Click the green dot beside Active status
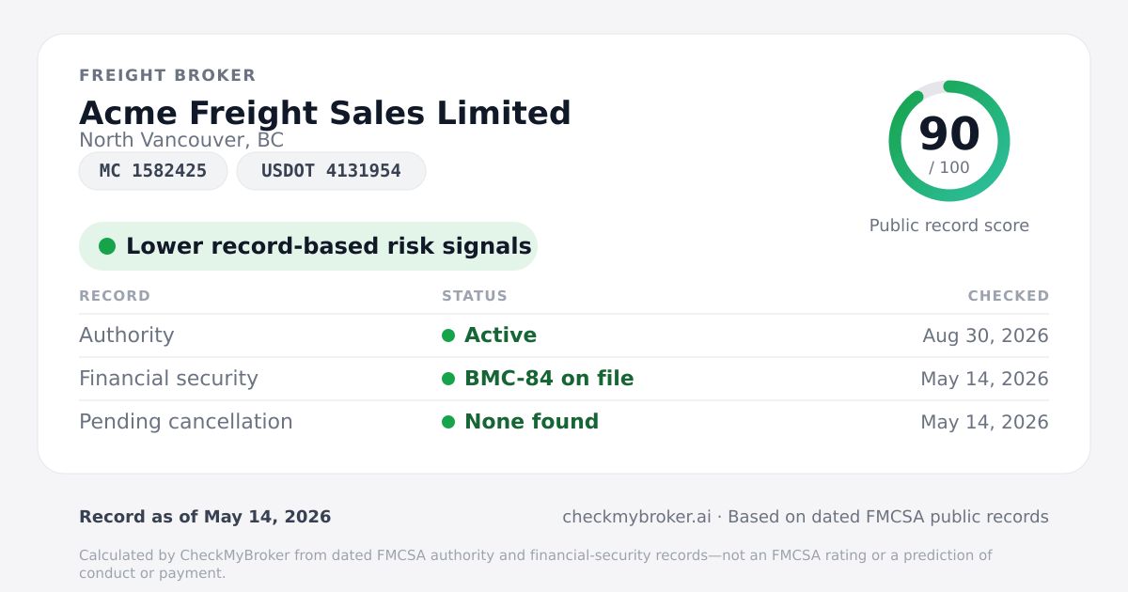This screenshot has height=592, width=1128. tap(448, 335)
